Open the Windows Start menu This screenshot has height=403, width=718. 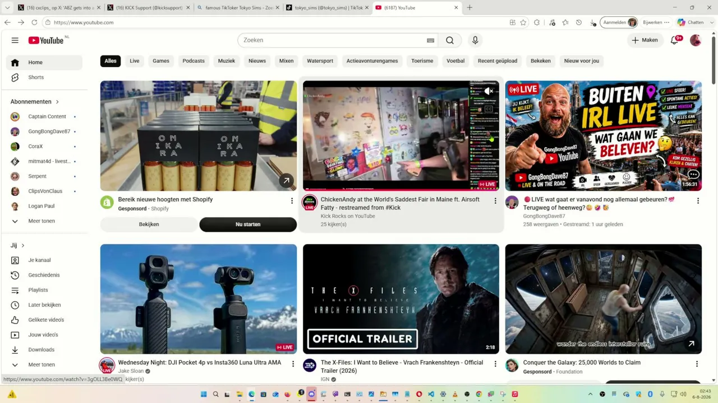coord(204,395)
